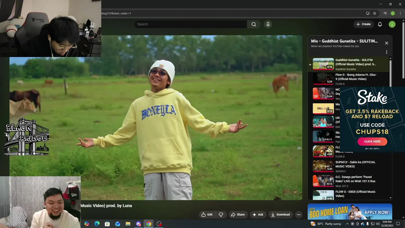Open Microsoft Copilot from the taskbar
This screenshot has height=228, width=405.
click(86, 224)
